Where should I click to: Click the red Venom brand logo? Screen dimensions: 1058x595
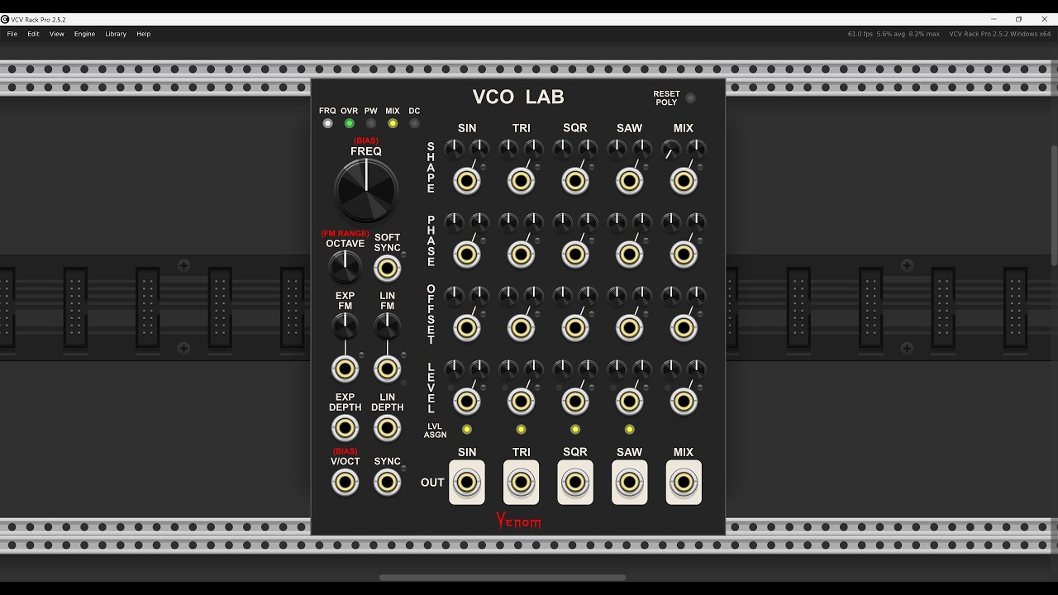point(518,521)
